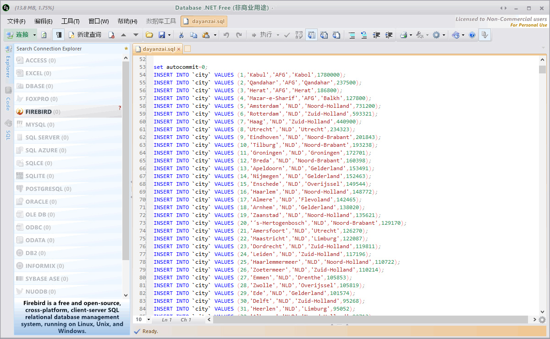Click the Open folder icon in toolbar
This screenshot has height=339, width=550.
(150, 35)
